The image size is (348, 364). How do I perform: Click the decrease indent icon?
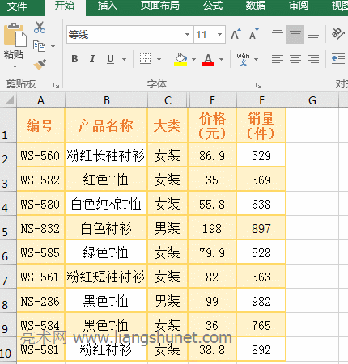click(x=338, y=59)
